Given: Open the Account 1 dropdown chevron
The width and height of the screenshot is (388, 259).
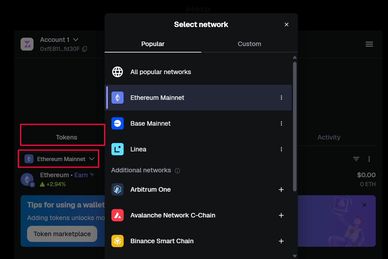Looking at the screenshot, I should pos(76,40).
